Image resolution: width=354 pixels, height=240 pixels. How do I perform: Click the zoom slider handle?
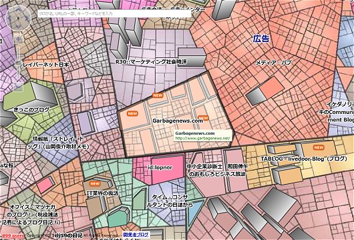coord(18,63)
